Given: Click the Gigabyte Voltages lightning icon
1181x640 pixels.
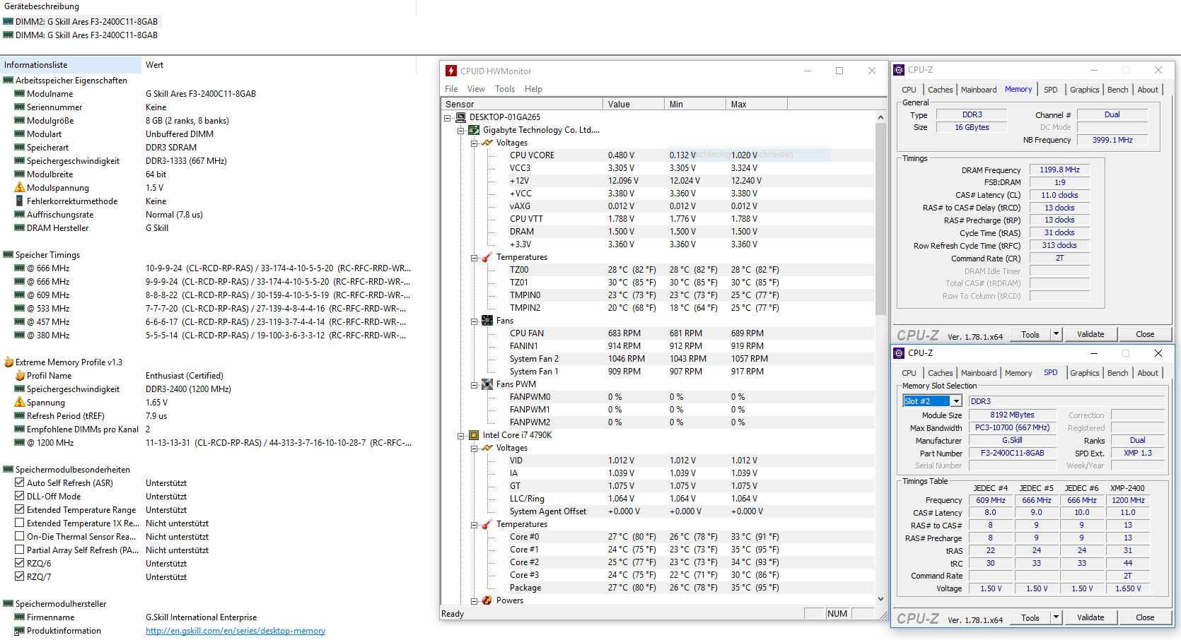Looking at the screenshot, I should [487, 143].
